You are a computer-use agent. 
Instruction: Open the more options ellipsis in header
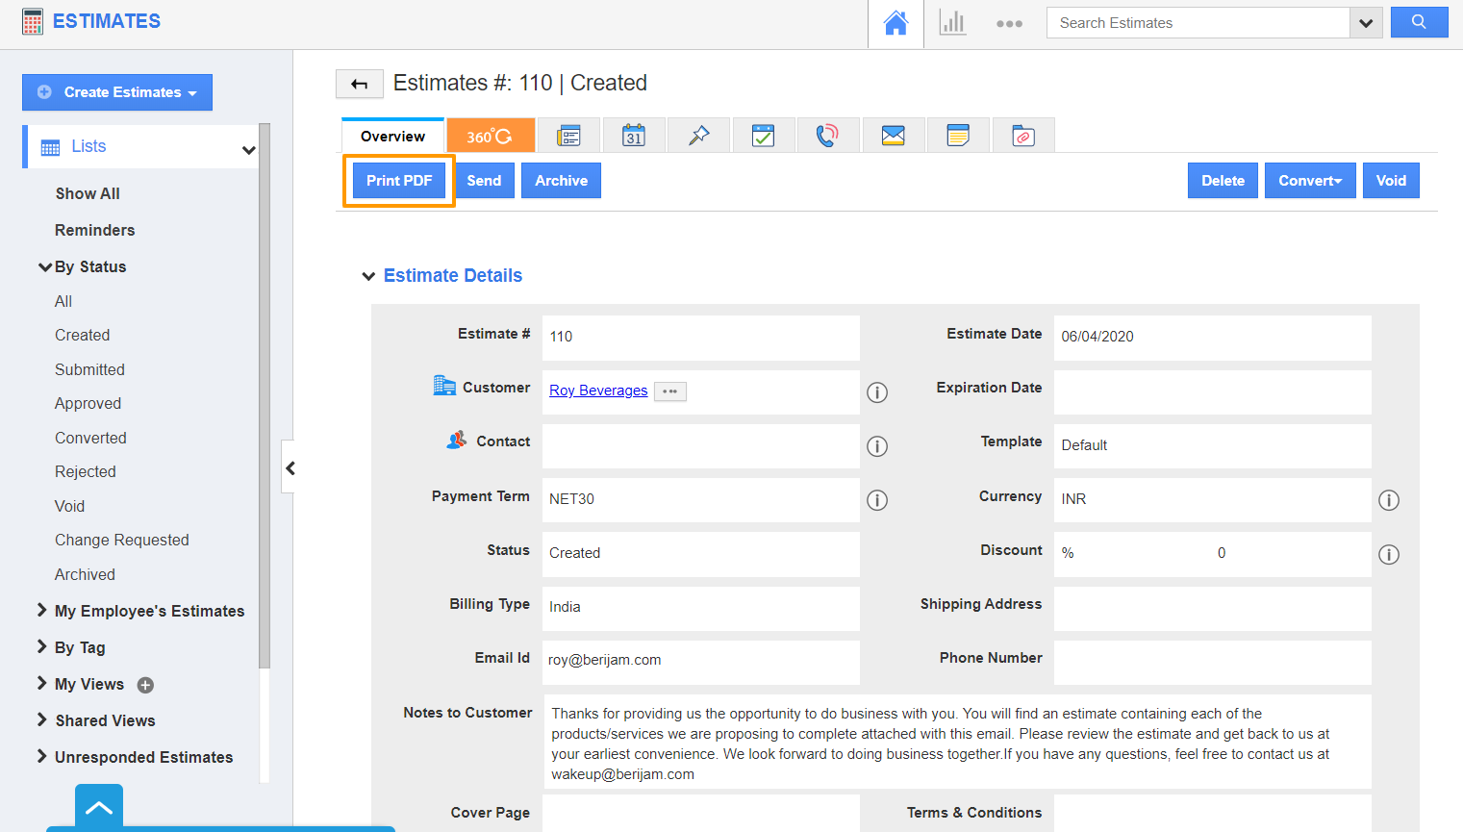click(x=1009, y=24)
